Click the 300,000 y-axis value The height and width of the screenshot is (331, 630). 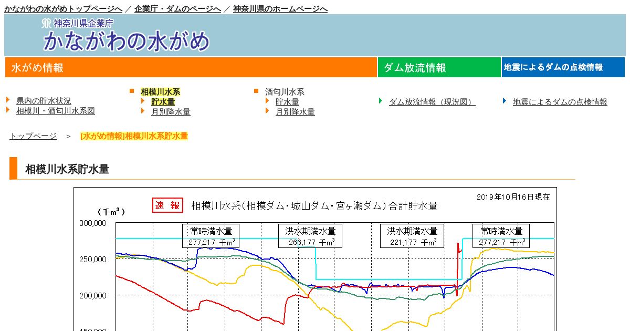click(92, 223)
